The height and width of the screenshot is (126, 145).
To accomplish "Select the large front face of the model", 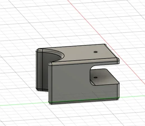I will 72,82.
